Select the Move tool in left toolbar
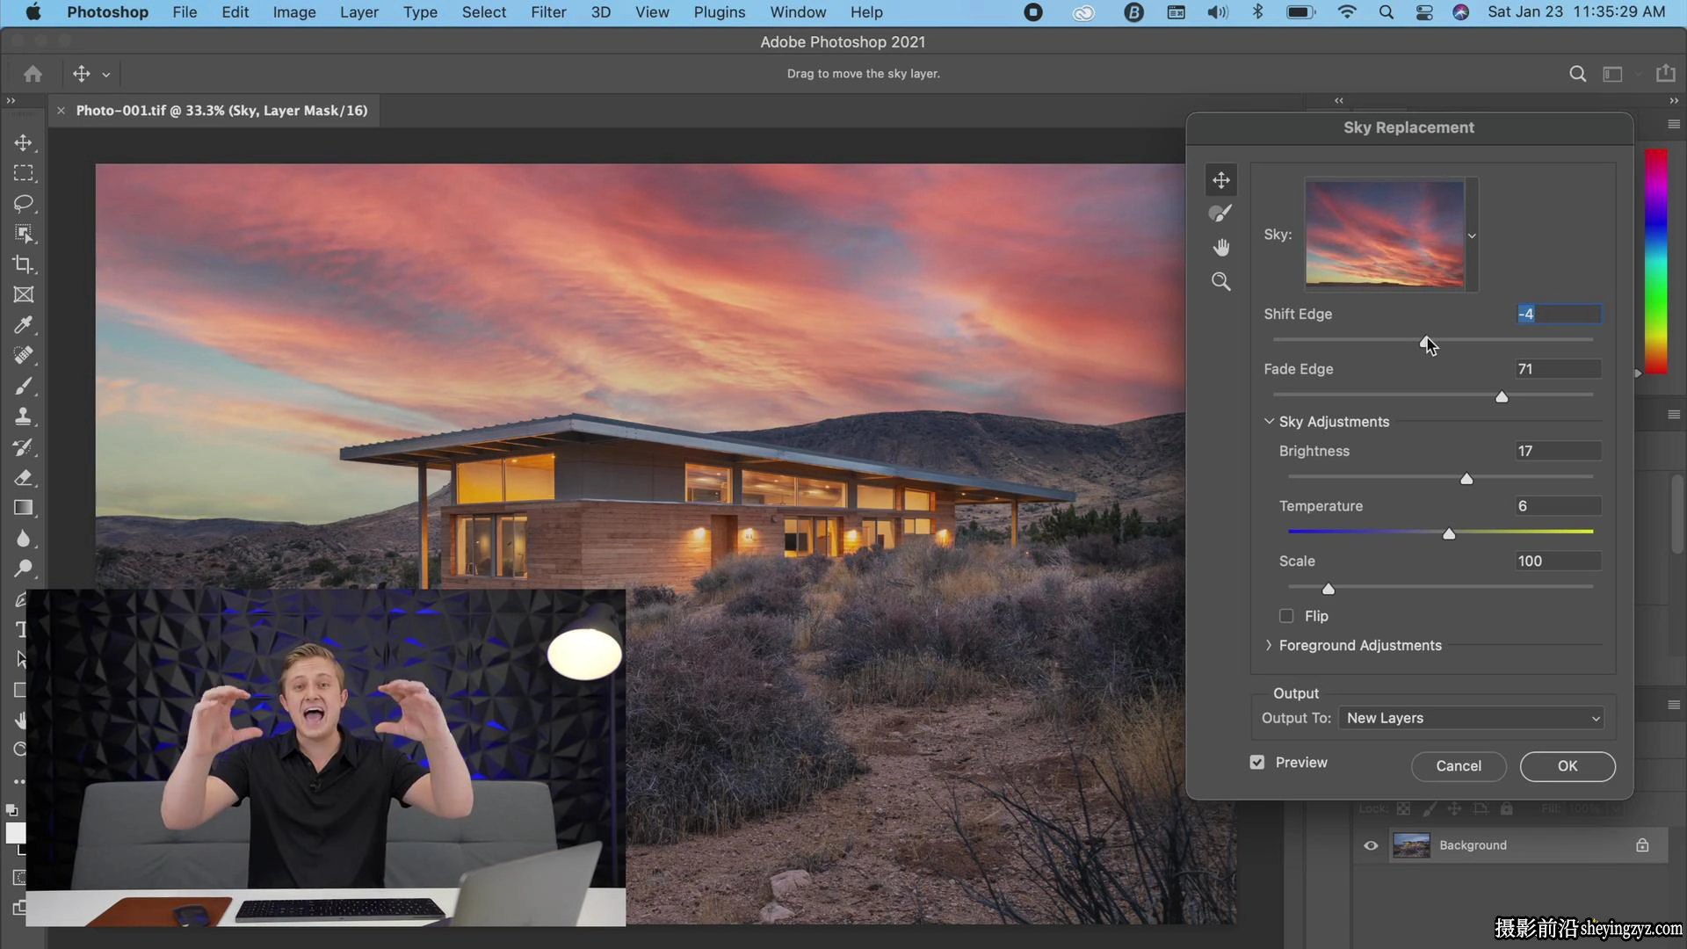1687x949 pixels. pyautogui.click(x=24, y=143)
